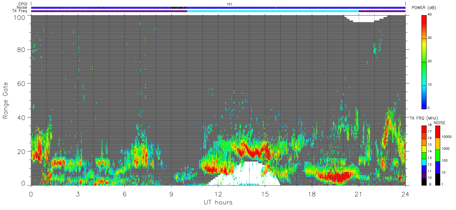Click the red 10000 NOISE legend block
This screenshot has width=456, height=210.
(x=438, y=132)
